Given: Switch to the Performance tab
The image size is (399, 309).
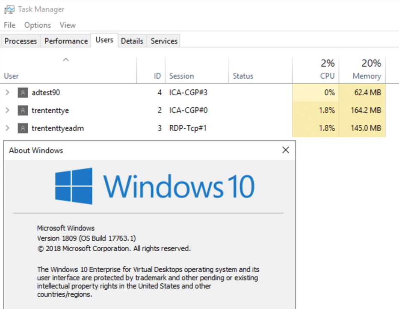Looking at the screenshot, I should pos(66,41).
